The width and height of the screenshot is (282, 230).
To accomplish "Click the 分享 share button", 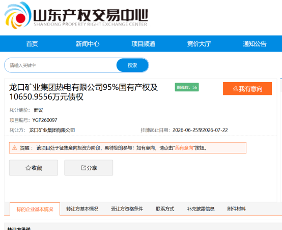I will coord(89,168).
